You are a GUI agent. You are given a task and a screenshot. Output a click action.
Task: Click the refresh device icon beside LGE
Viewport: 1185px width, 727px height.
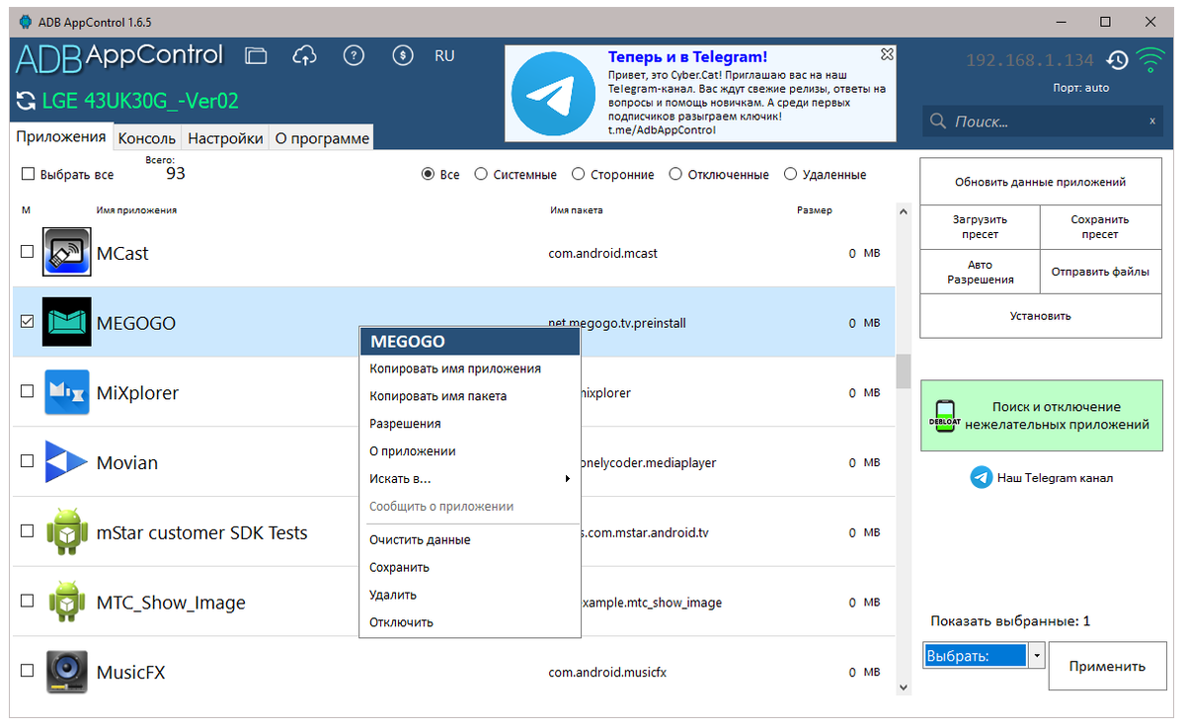click(x=25, y=101)
